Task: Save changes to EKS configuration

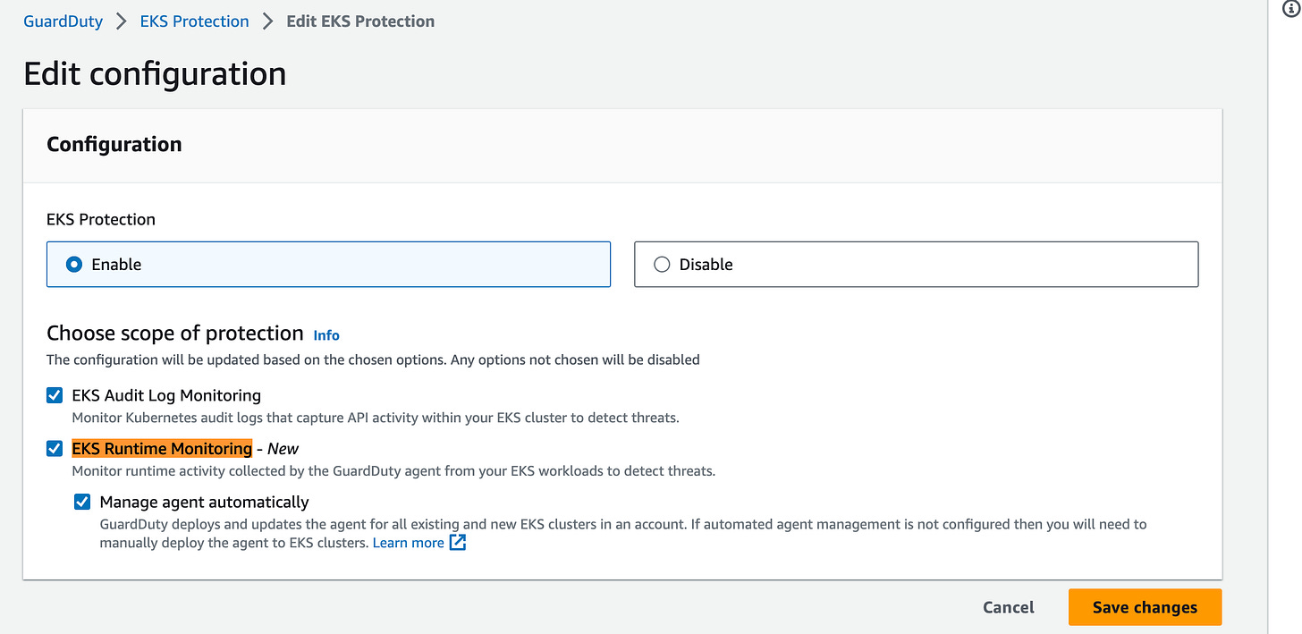Action: [x=1145, y=607]
